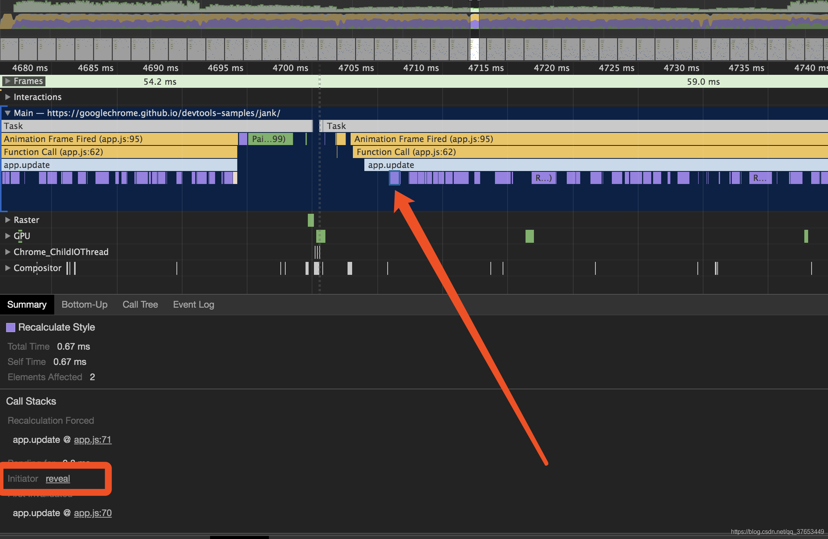Select the right Function Call (app.js:62) block
This screenshot has height=539, width=828.
point(590,152)
